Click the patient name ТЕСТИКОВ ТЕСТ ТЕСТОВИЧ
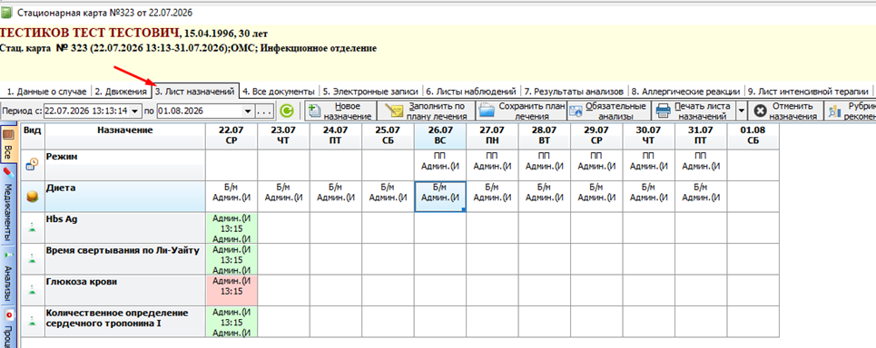This screenshot has height=348, width=876. (90, 33)
